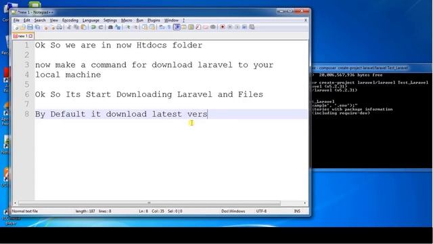Open the ? help menu
The height and width of the screenshot is (244, 433).
tap(183, 20)
